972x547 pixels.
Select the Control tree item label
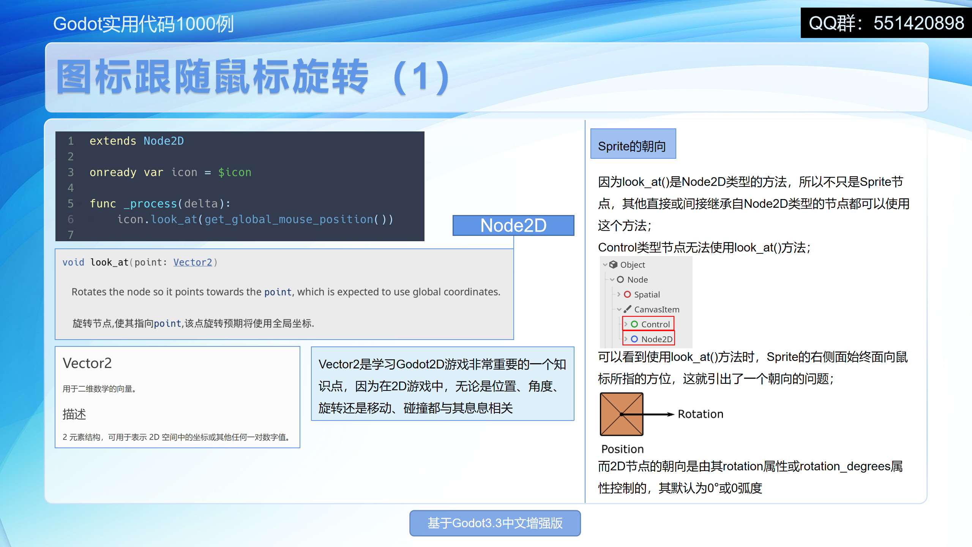655,324
